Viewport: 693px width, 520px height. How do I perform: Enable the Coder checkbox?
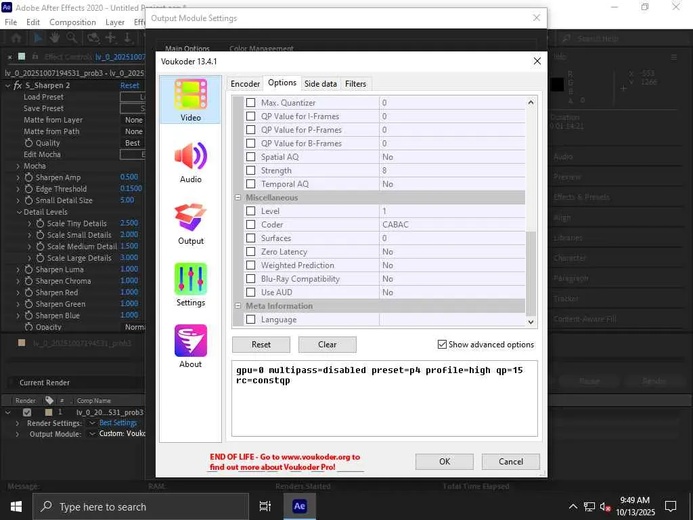250,225
